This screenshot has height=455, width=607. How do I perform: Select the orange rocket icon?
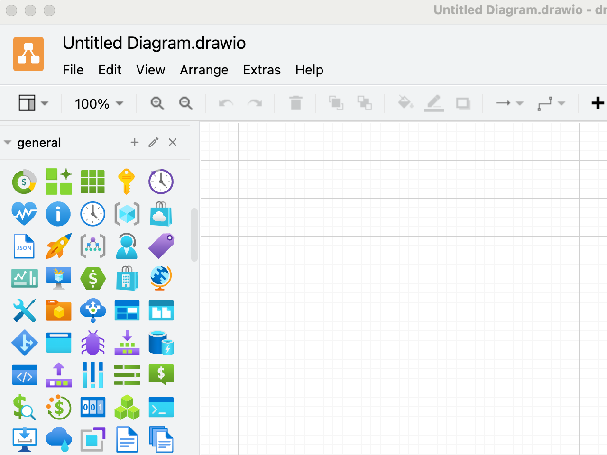tap(58, 246)
